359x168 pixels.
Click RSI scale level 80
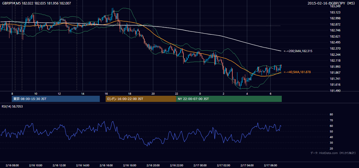(331, 115)
